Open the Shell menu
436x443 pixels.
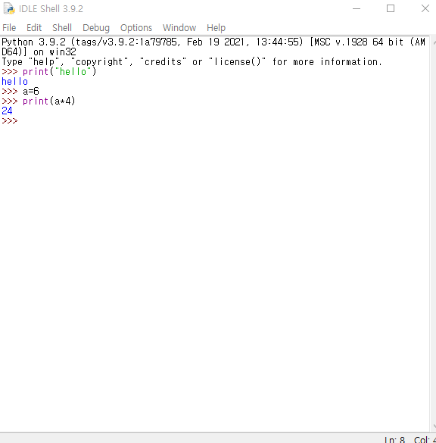[62, 28]
